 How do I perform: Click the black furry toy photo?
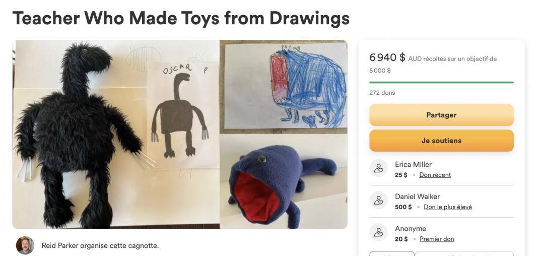(78, 135)
